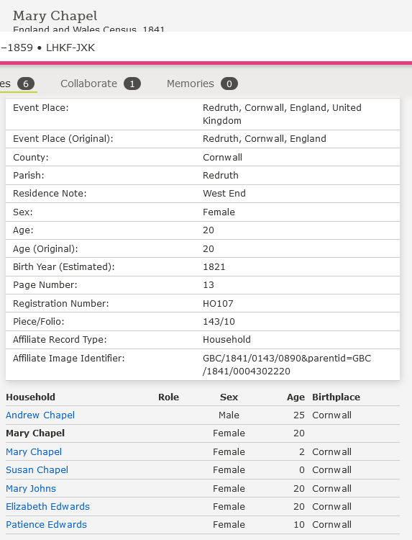Viewport: 412px width, 540px height.
Task: Open the Collaborate tab
Action: (101, 84)
